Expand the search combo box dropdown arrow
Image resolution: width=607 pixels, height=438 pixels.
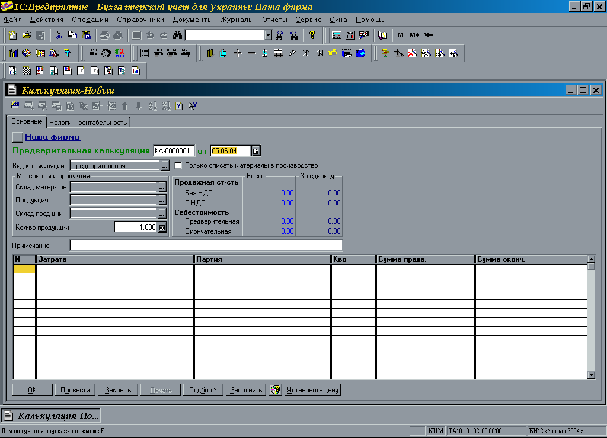[x=269, y=36]
